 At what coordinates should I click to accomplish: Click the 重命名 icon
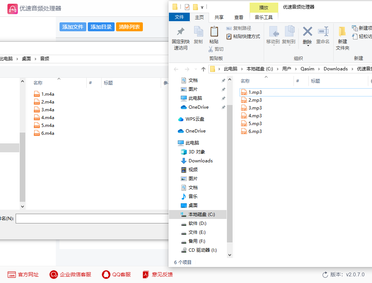[x=323, y=31]
